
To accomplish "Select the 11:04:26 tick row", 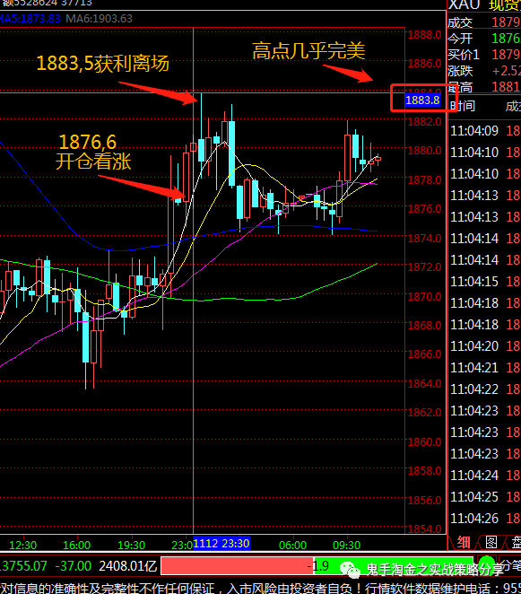I will tap(484, 519).
